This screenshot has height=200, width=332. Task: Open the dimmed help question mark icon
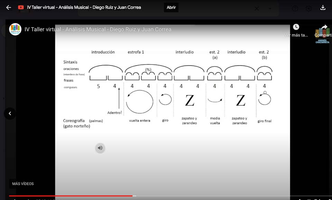(295, 9)
